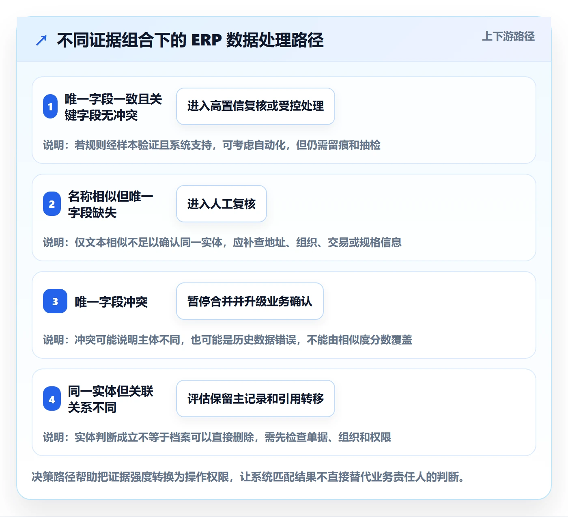Click note starting 冲突可能说明主体不同
This screenshot has width=568, height=517.
point(228,340)
